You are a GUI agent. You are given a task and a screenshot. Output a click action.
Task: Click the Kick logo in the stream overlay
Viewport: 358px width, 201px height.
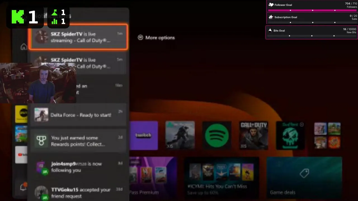click(18, 17)
